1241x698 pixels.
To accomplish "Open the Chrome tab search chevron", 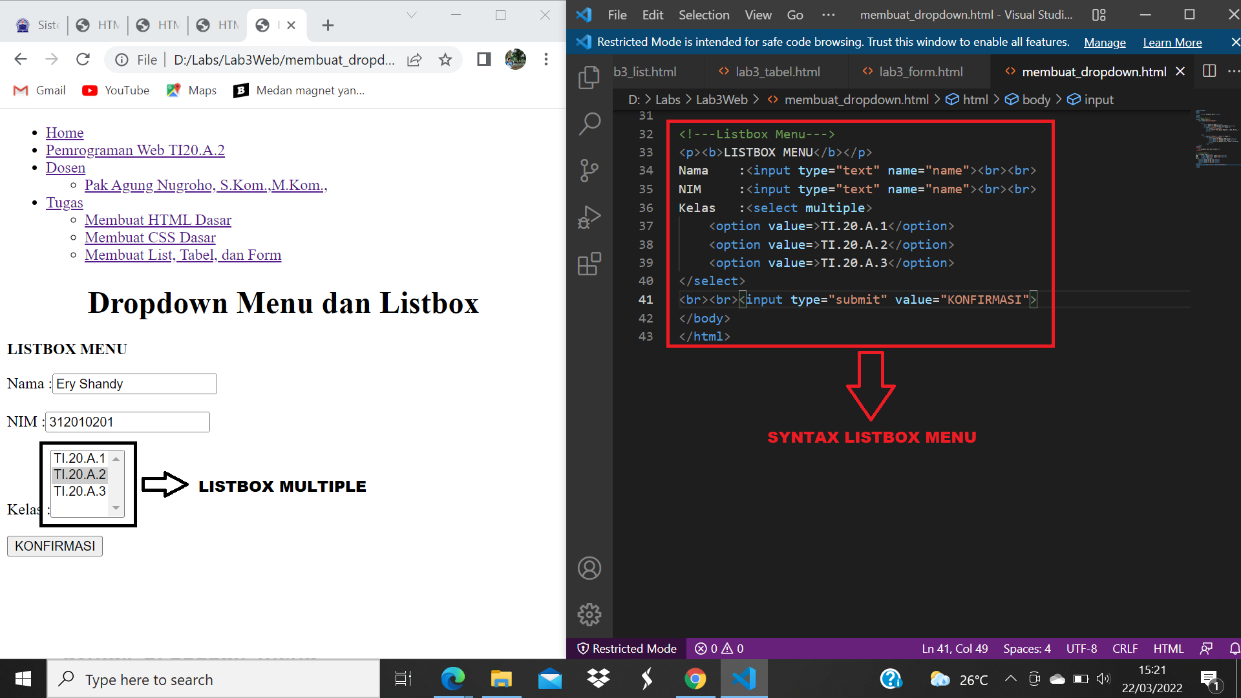I will (412, 15).
